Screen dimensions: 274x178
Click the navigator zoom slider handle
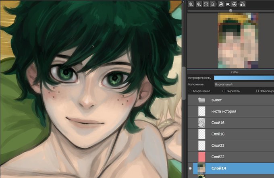(230, 10)
